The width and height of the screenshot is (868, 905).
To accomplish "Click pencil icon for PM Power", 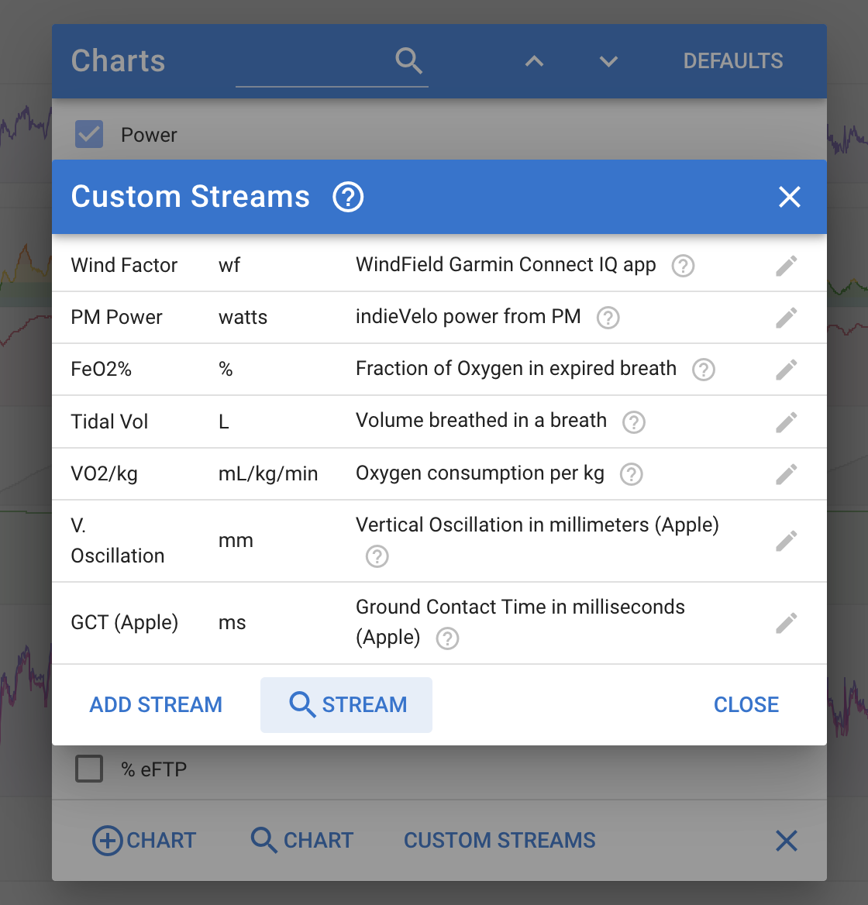I will [786, 318].
